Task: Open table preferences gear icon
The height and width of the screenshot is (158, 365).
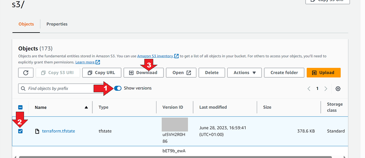Action: pos(338,89)
